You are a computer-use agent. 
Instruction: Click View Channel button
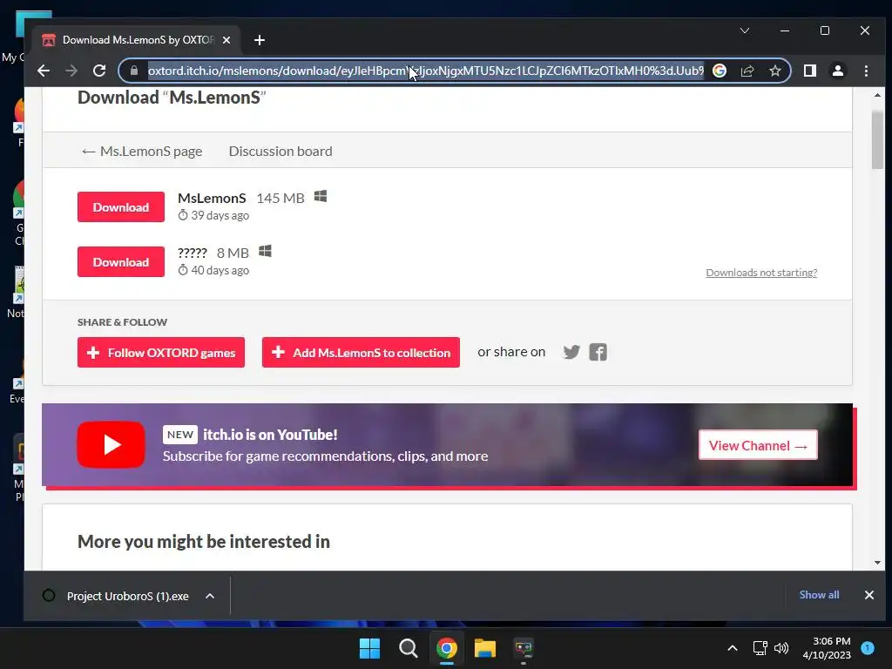pos(758,445)
